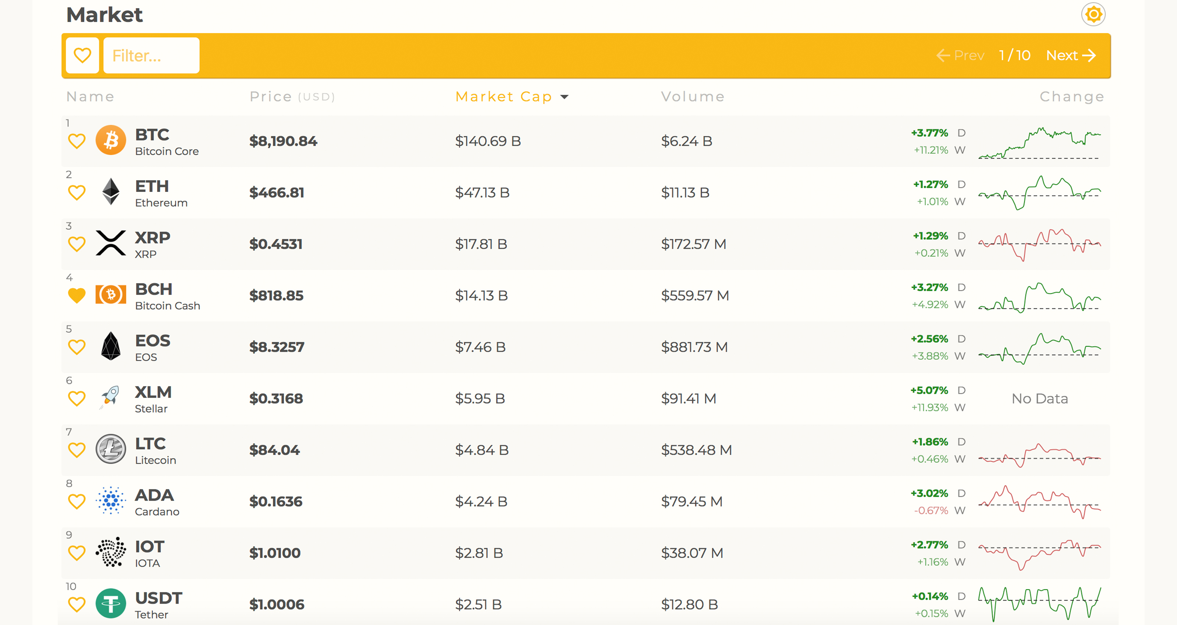Viewport: 1177px width, 625px height.
Task: Open BCH green sparkline chart
Action: (1039, 297)
